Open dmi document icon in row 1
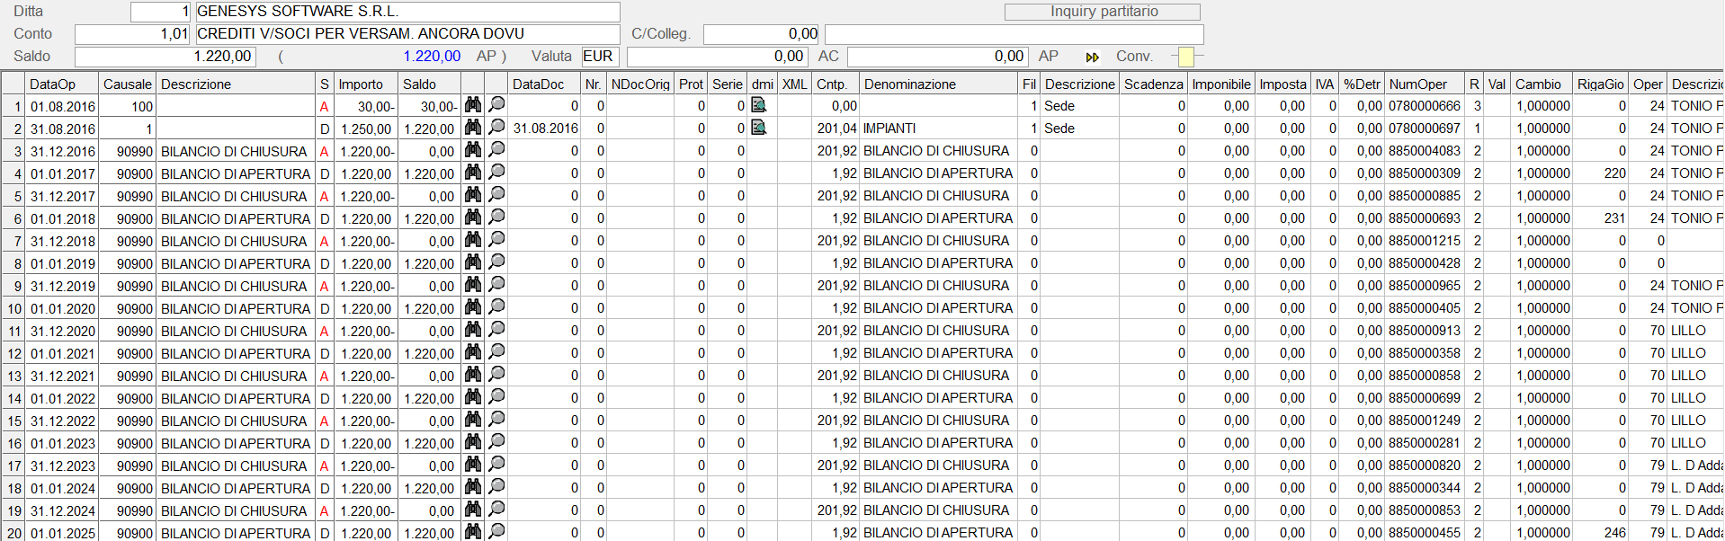Image resolution: width=1725 pixels, height=541 pixels. click(x=759, y=105)
